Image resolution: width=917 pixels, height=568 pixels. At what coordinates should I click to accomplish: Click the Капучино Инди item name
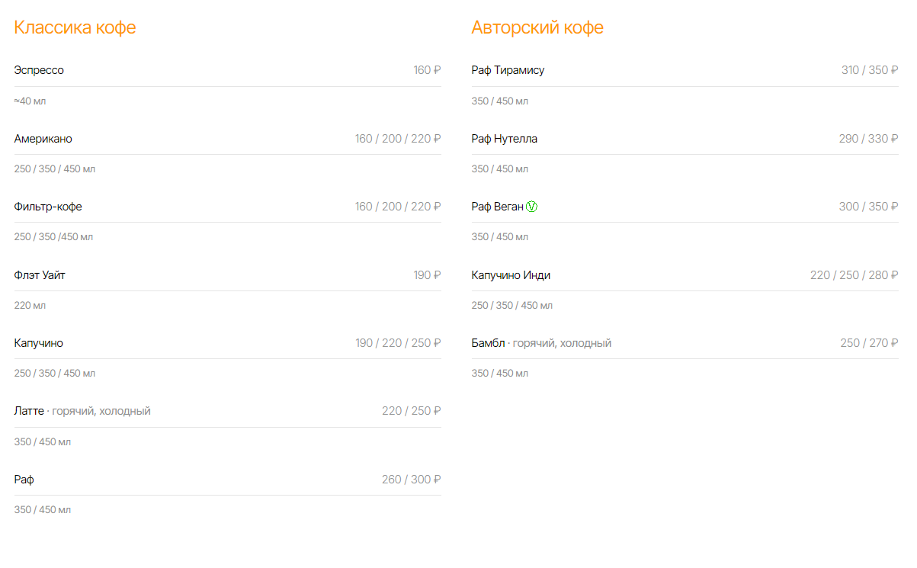(x=511, y=274)
